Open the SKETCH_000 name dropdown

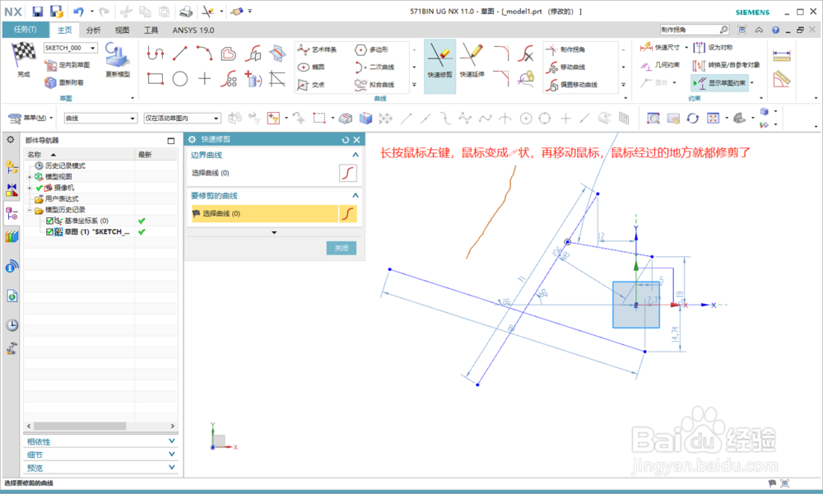[x=92, y=48]
